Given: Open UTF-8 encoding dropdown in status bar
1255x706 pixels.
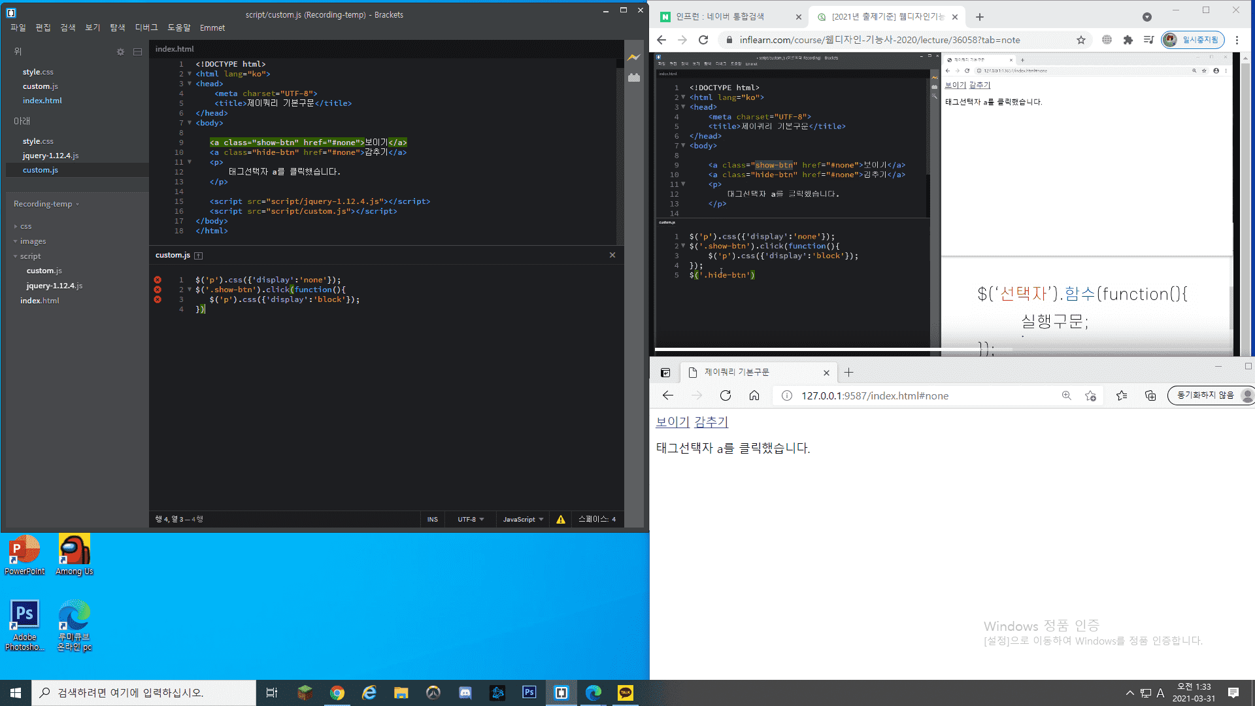Looking at the screenshot, I should pos(471,519).
